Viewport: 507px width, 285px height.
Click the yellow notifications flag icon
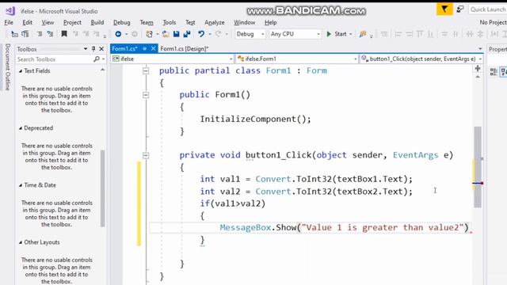[444, 9]
